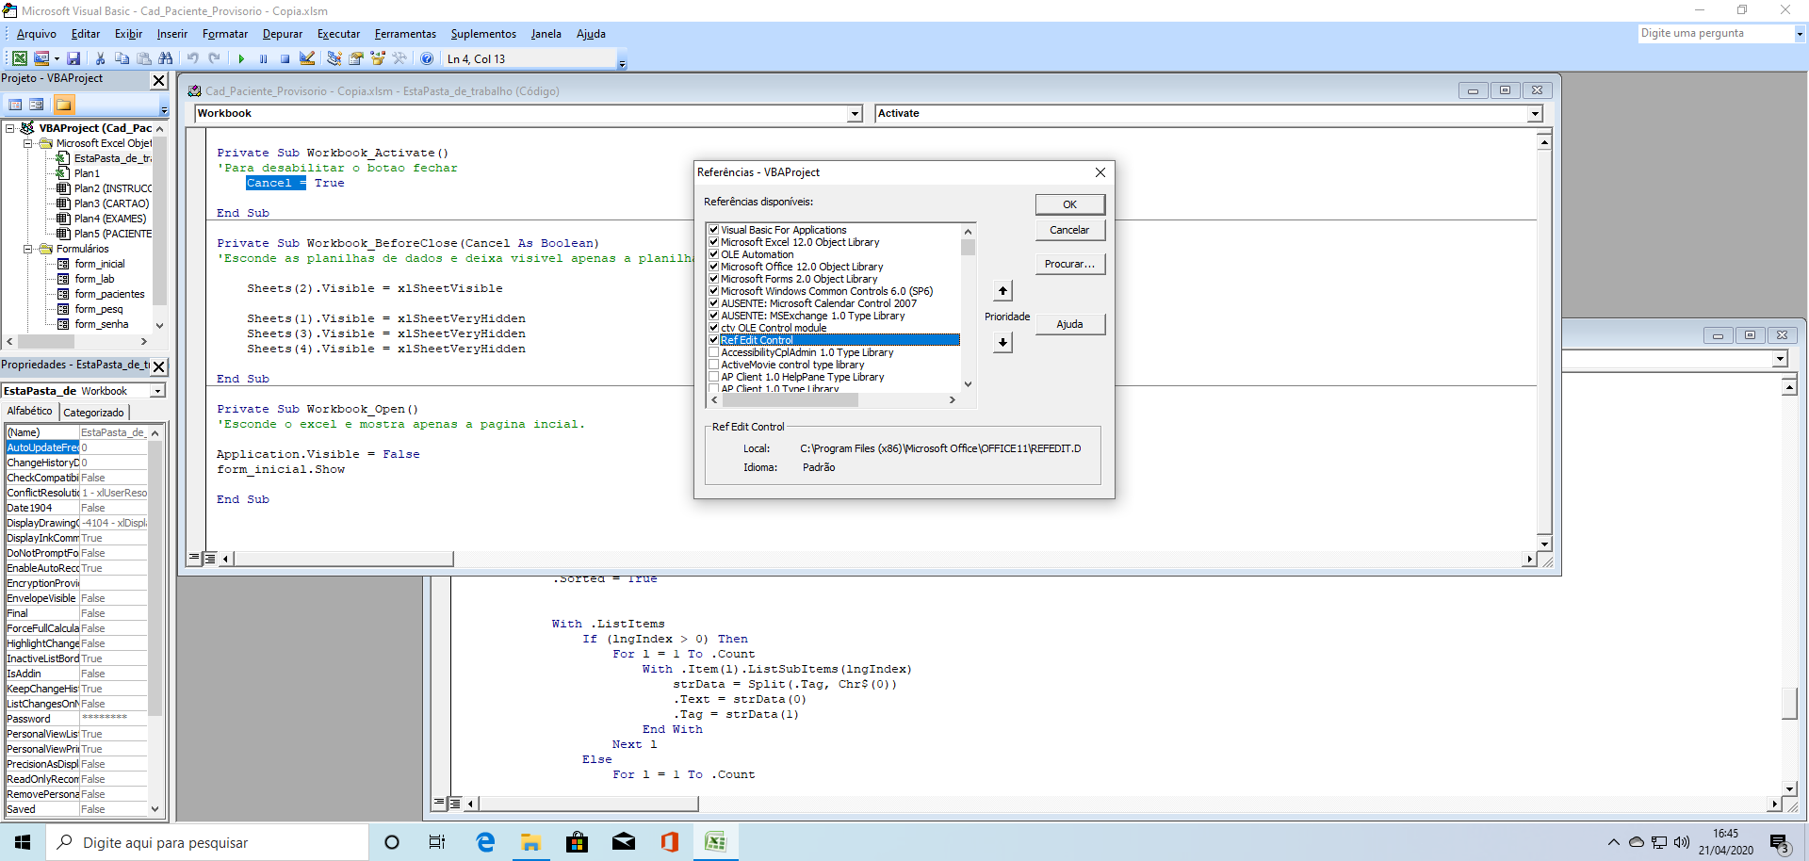Open Toolbox toolbar icon

(x=399, y=58)
